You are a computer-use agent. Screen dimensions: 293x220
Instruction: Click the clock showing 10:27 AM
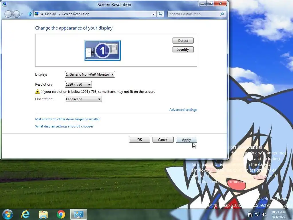(x=278, y=215)
